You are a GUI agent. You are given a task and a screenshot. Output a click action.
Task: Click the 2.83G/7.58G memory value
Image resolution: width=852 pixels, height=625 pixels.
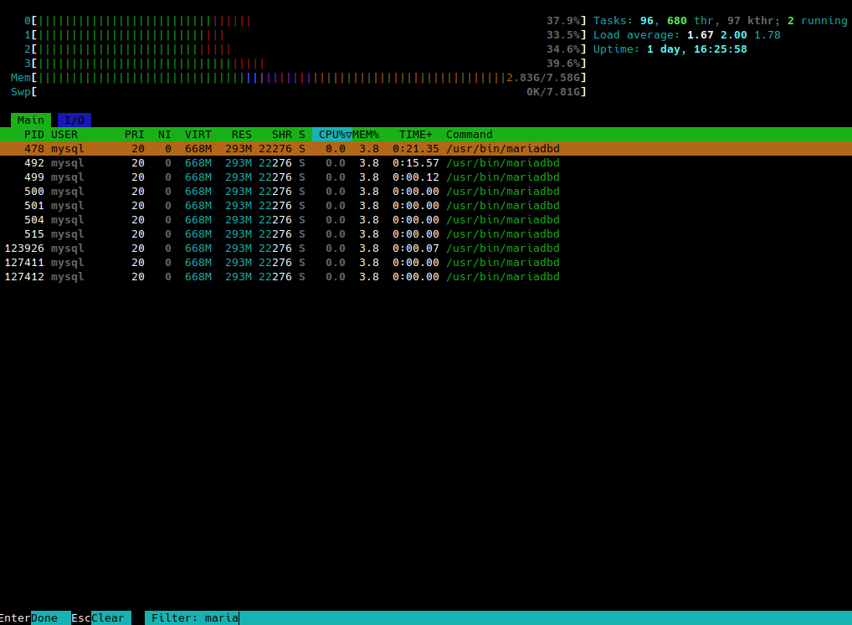coord(543,78)
